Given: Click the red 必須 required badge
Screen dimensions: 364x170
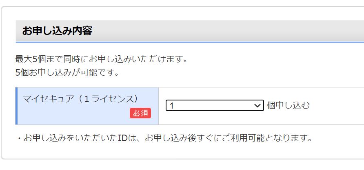Looking at the screenshot, I should click(140, 113).
